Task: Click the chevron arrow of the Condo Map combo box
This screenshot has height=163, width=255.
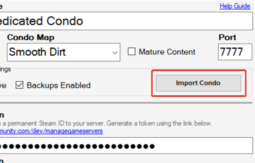Action: (115, 52)
